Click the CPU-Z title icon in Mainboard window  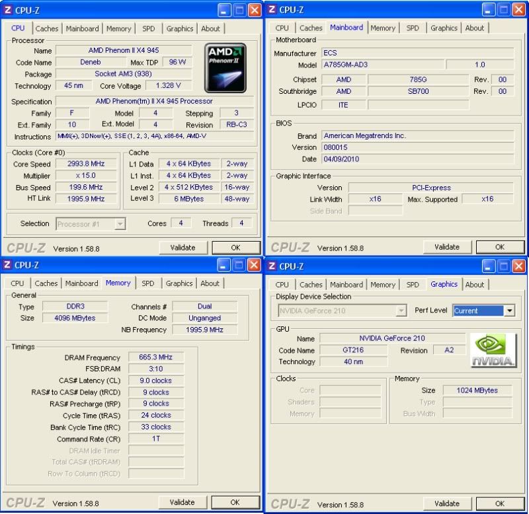(x=272, y=9)
